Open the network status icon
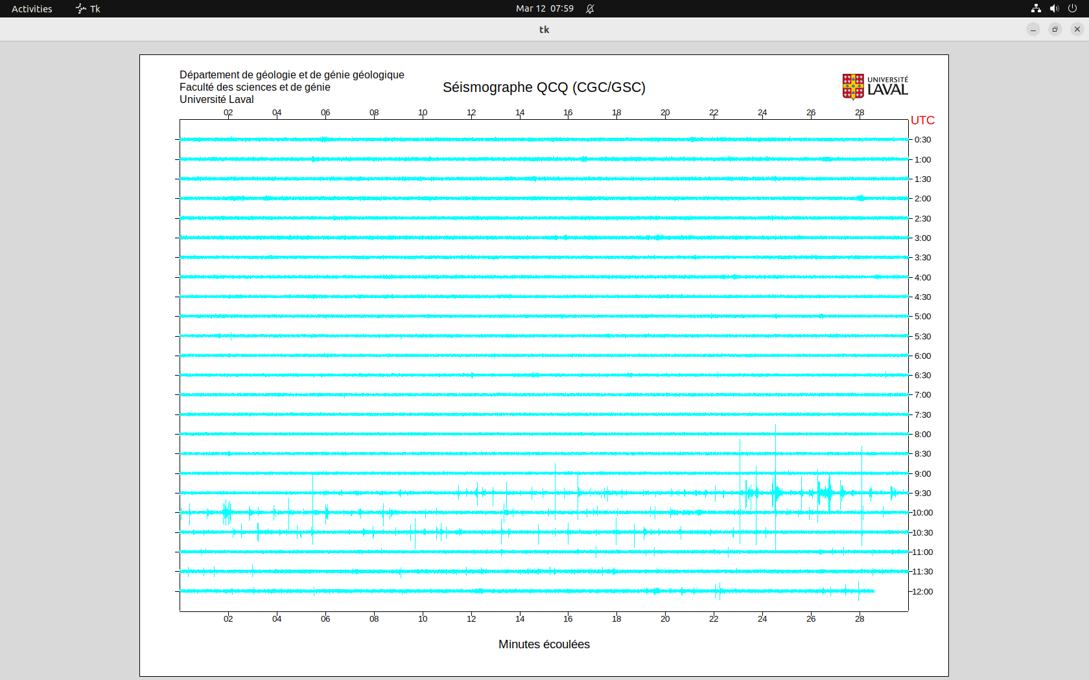 click(1036, 8)
